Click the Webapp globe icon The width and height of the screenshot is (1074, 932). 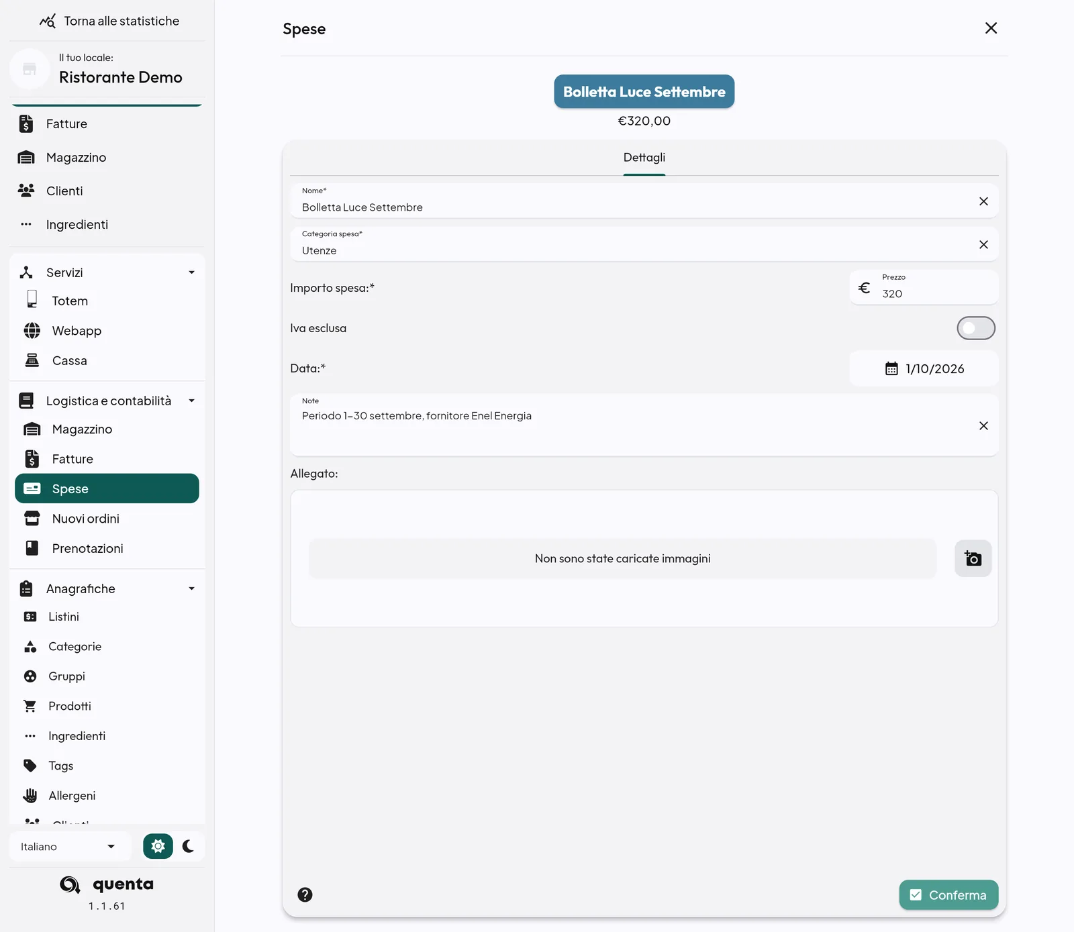coord(32,330)
